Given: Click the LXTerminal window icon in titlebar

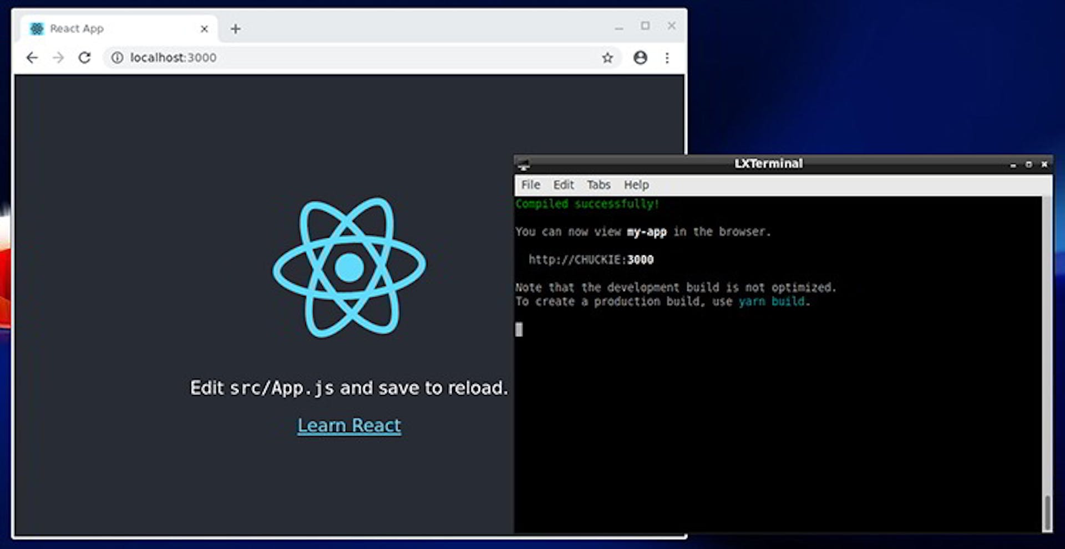Looking at the screenshot, I should tap(523, 164).
